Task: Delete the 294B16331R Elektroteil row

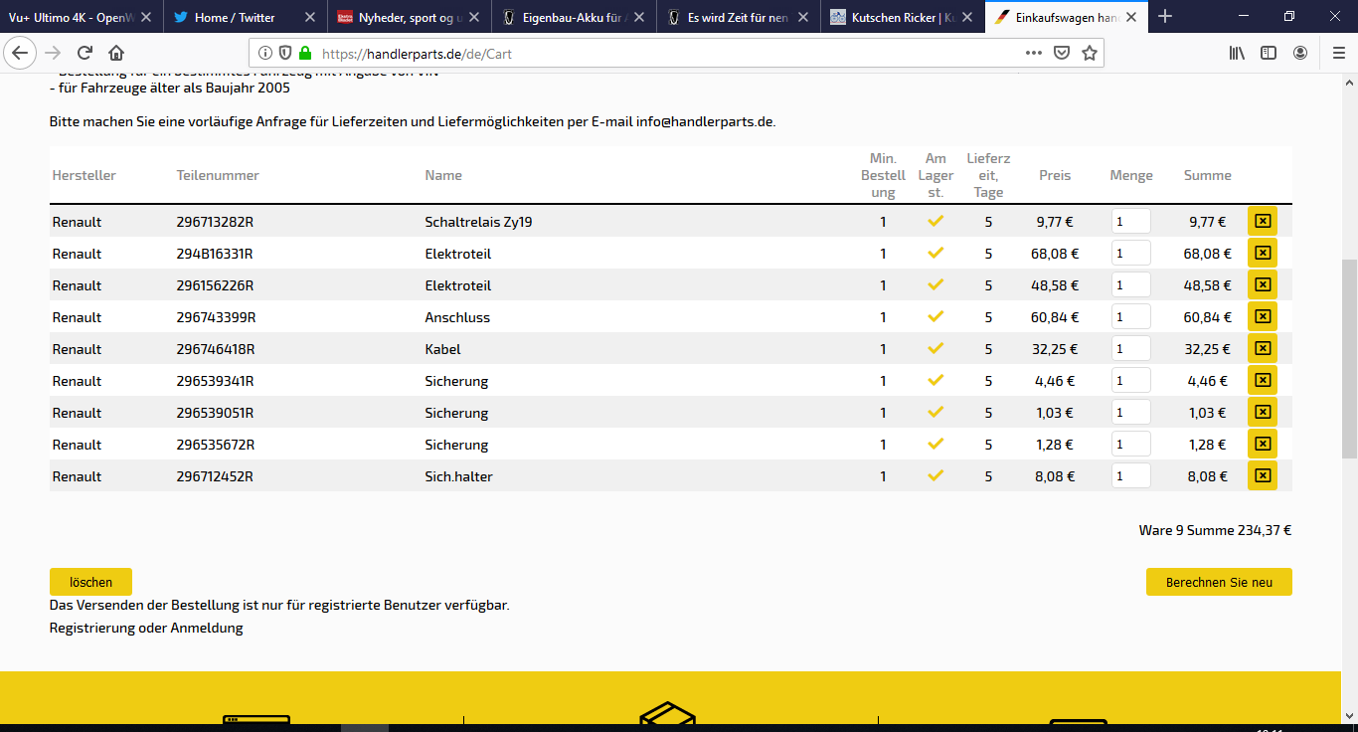Action: pos(1263,253)
